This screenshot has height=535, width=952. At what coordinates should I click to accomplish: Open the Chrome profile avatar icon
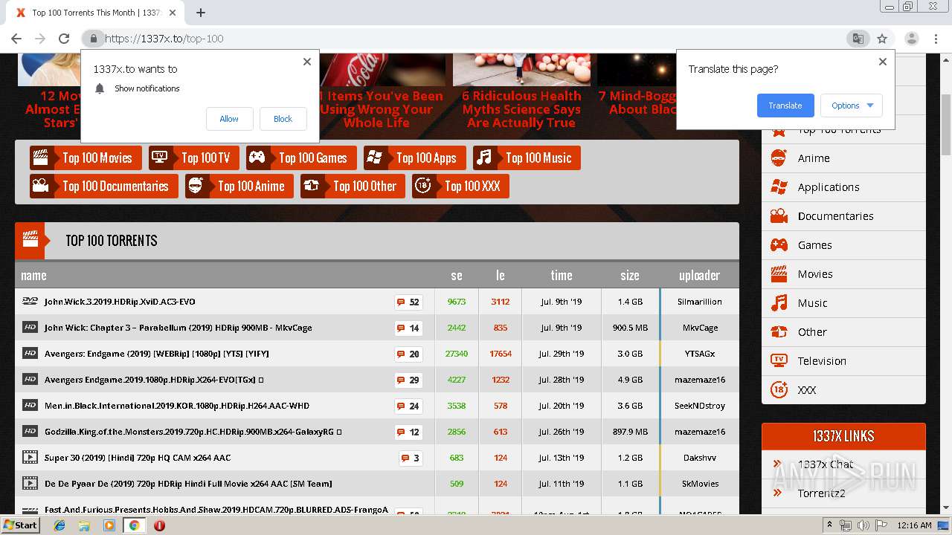coord(911,39)
